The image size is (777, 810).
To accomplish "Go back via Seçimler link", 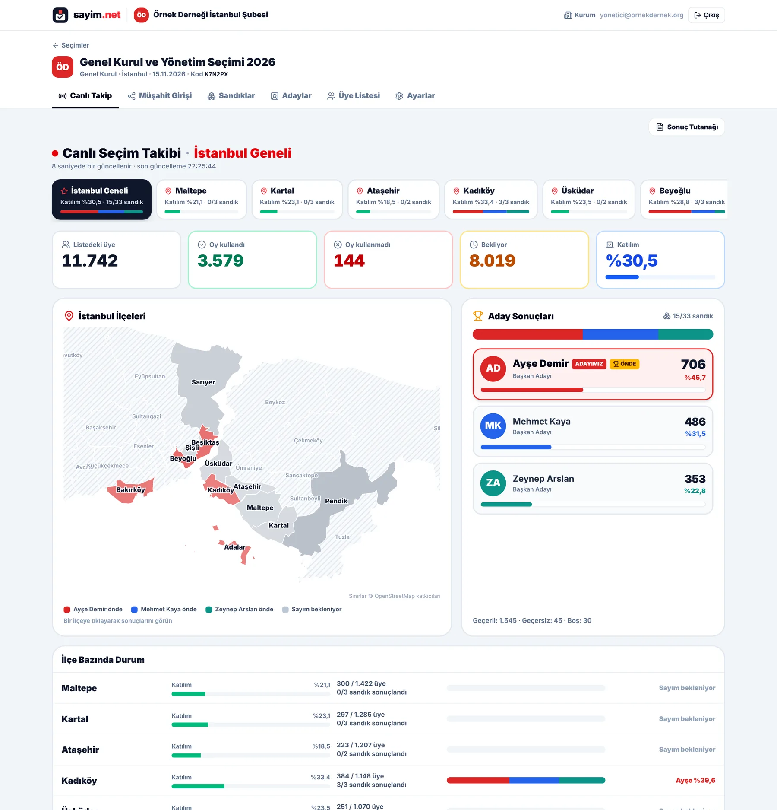I will (x=71, y=45).
